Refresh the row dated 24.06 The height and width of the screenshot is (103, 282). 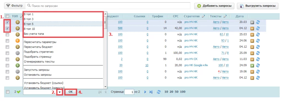[x=258, y=41]
